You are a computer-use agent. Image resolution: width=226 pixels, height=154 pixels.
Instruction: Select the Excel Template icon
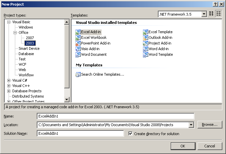click(146, 32)
